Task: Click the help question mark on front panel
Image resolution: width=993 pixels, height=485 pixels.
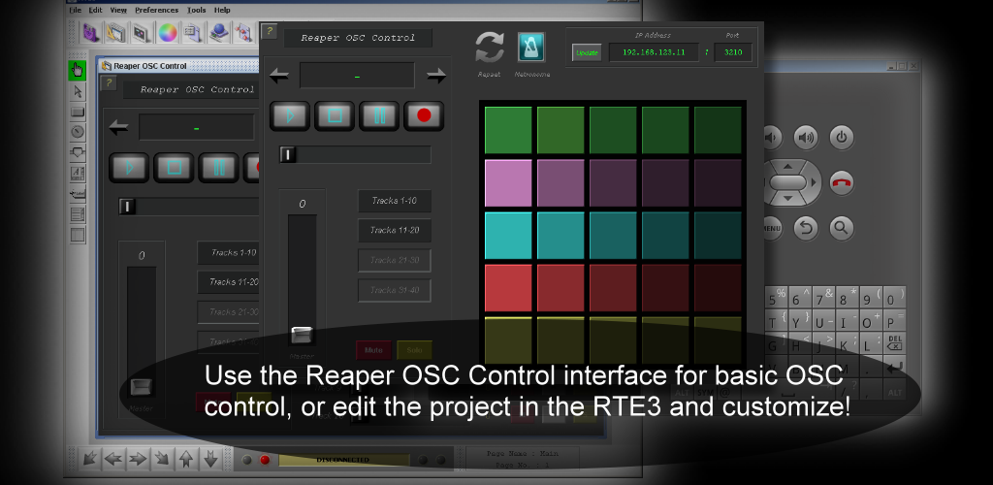Action: 270,31
